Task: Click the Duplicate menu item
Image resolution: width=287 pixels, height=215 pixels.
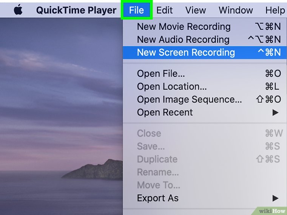Action: pyautogui.click(x=157, y=159)
